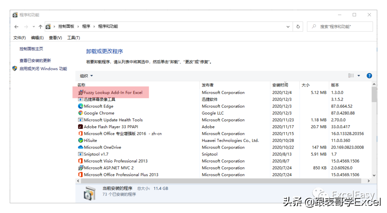The width and height of the screenshot is (387, 213).
Task: Open 控制面板主页 link
Action: [31, 49]
